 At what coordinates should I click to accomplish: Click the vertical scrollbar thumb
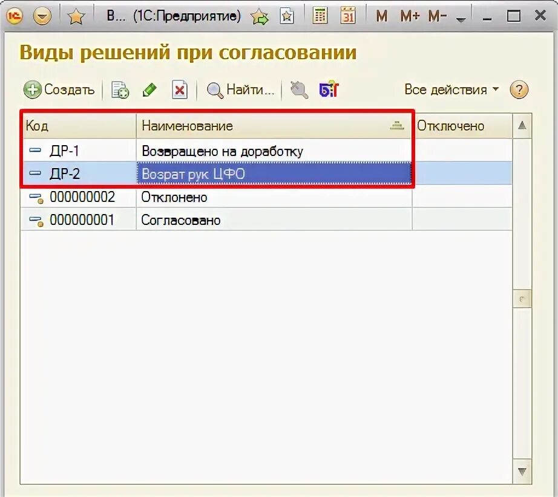[522, 299]
